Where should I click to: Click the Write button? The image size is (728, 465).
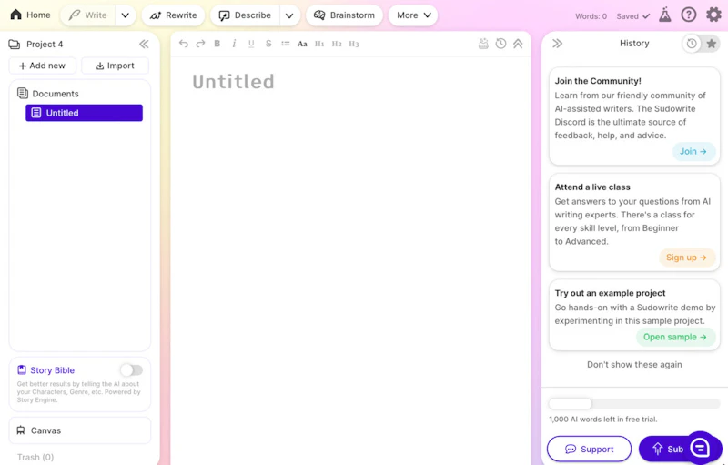click(87, 15)
